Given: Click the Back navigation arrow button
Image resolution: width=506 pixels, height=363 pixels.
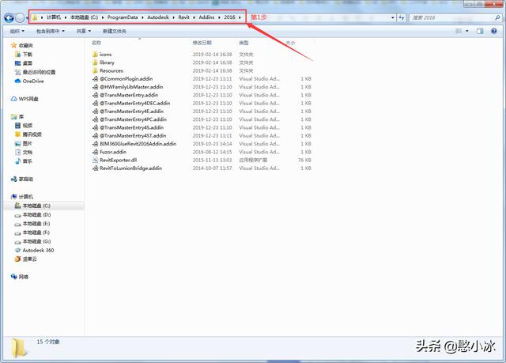Looking at the screenshot, I should 9,18.
